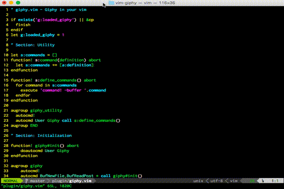Click 'autocmd!' on line 33
Viewport: 284px width, 189px height.
(30, 171)
